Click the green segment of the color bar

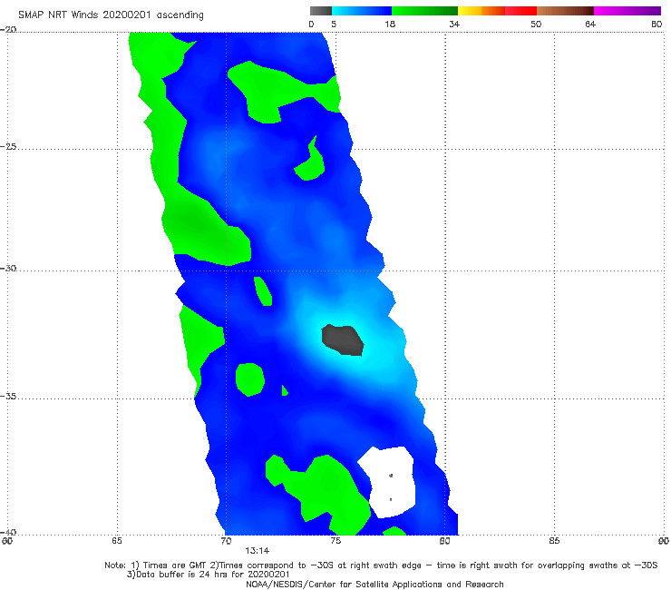tap(424, 11)
